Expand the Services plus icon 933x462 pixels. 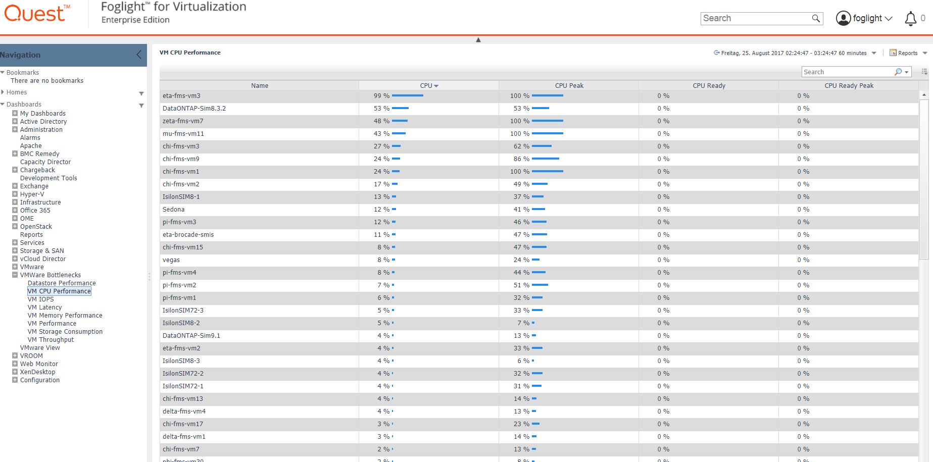click(x=15, y=242)
